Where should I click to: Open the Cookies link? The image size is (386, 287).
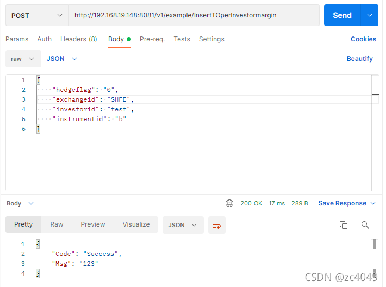[x=363, y=39]
